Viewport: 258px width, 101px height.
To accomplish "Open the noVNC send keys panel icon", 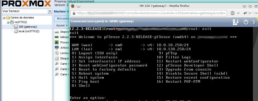I will [x=236, y=22].
